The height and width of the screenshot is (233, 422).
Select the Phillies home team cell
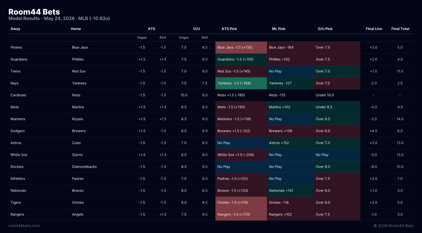coord(78,59)
